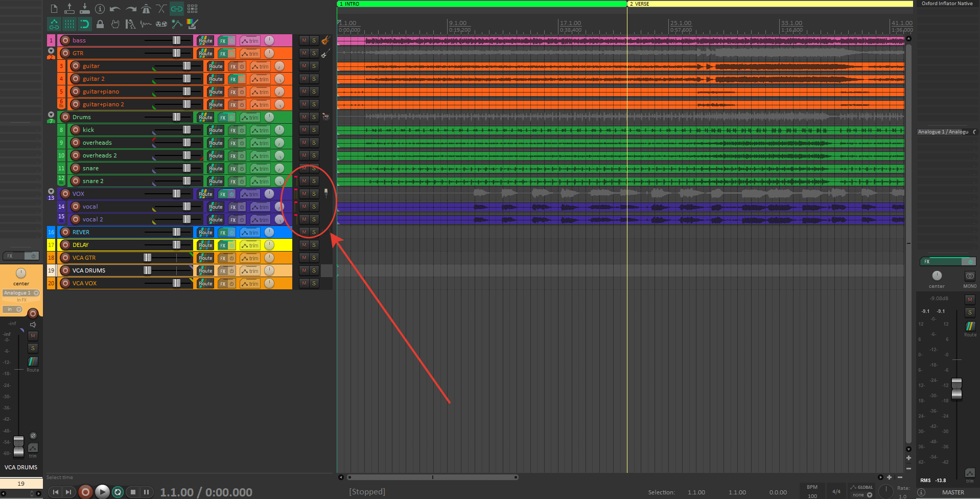Toggle auto-crossfade X icon

coord(161,9)
